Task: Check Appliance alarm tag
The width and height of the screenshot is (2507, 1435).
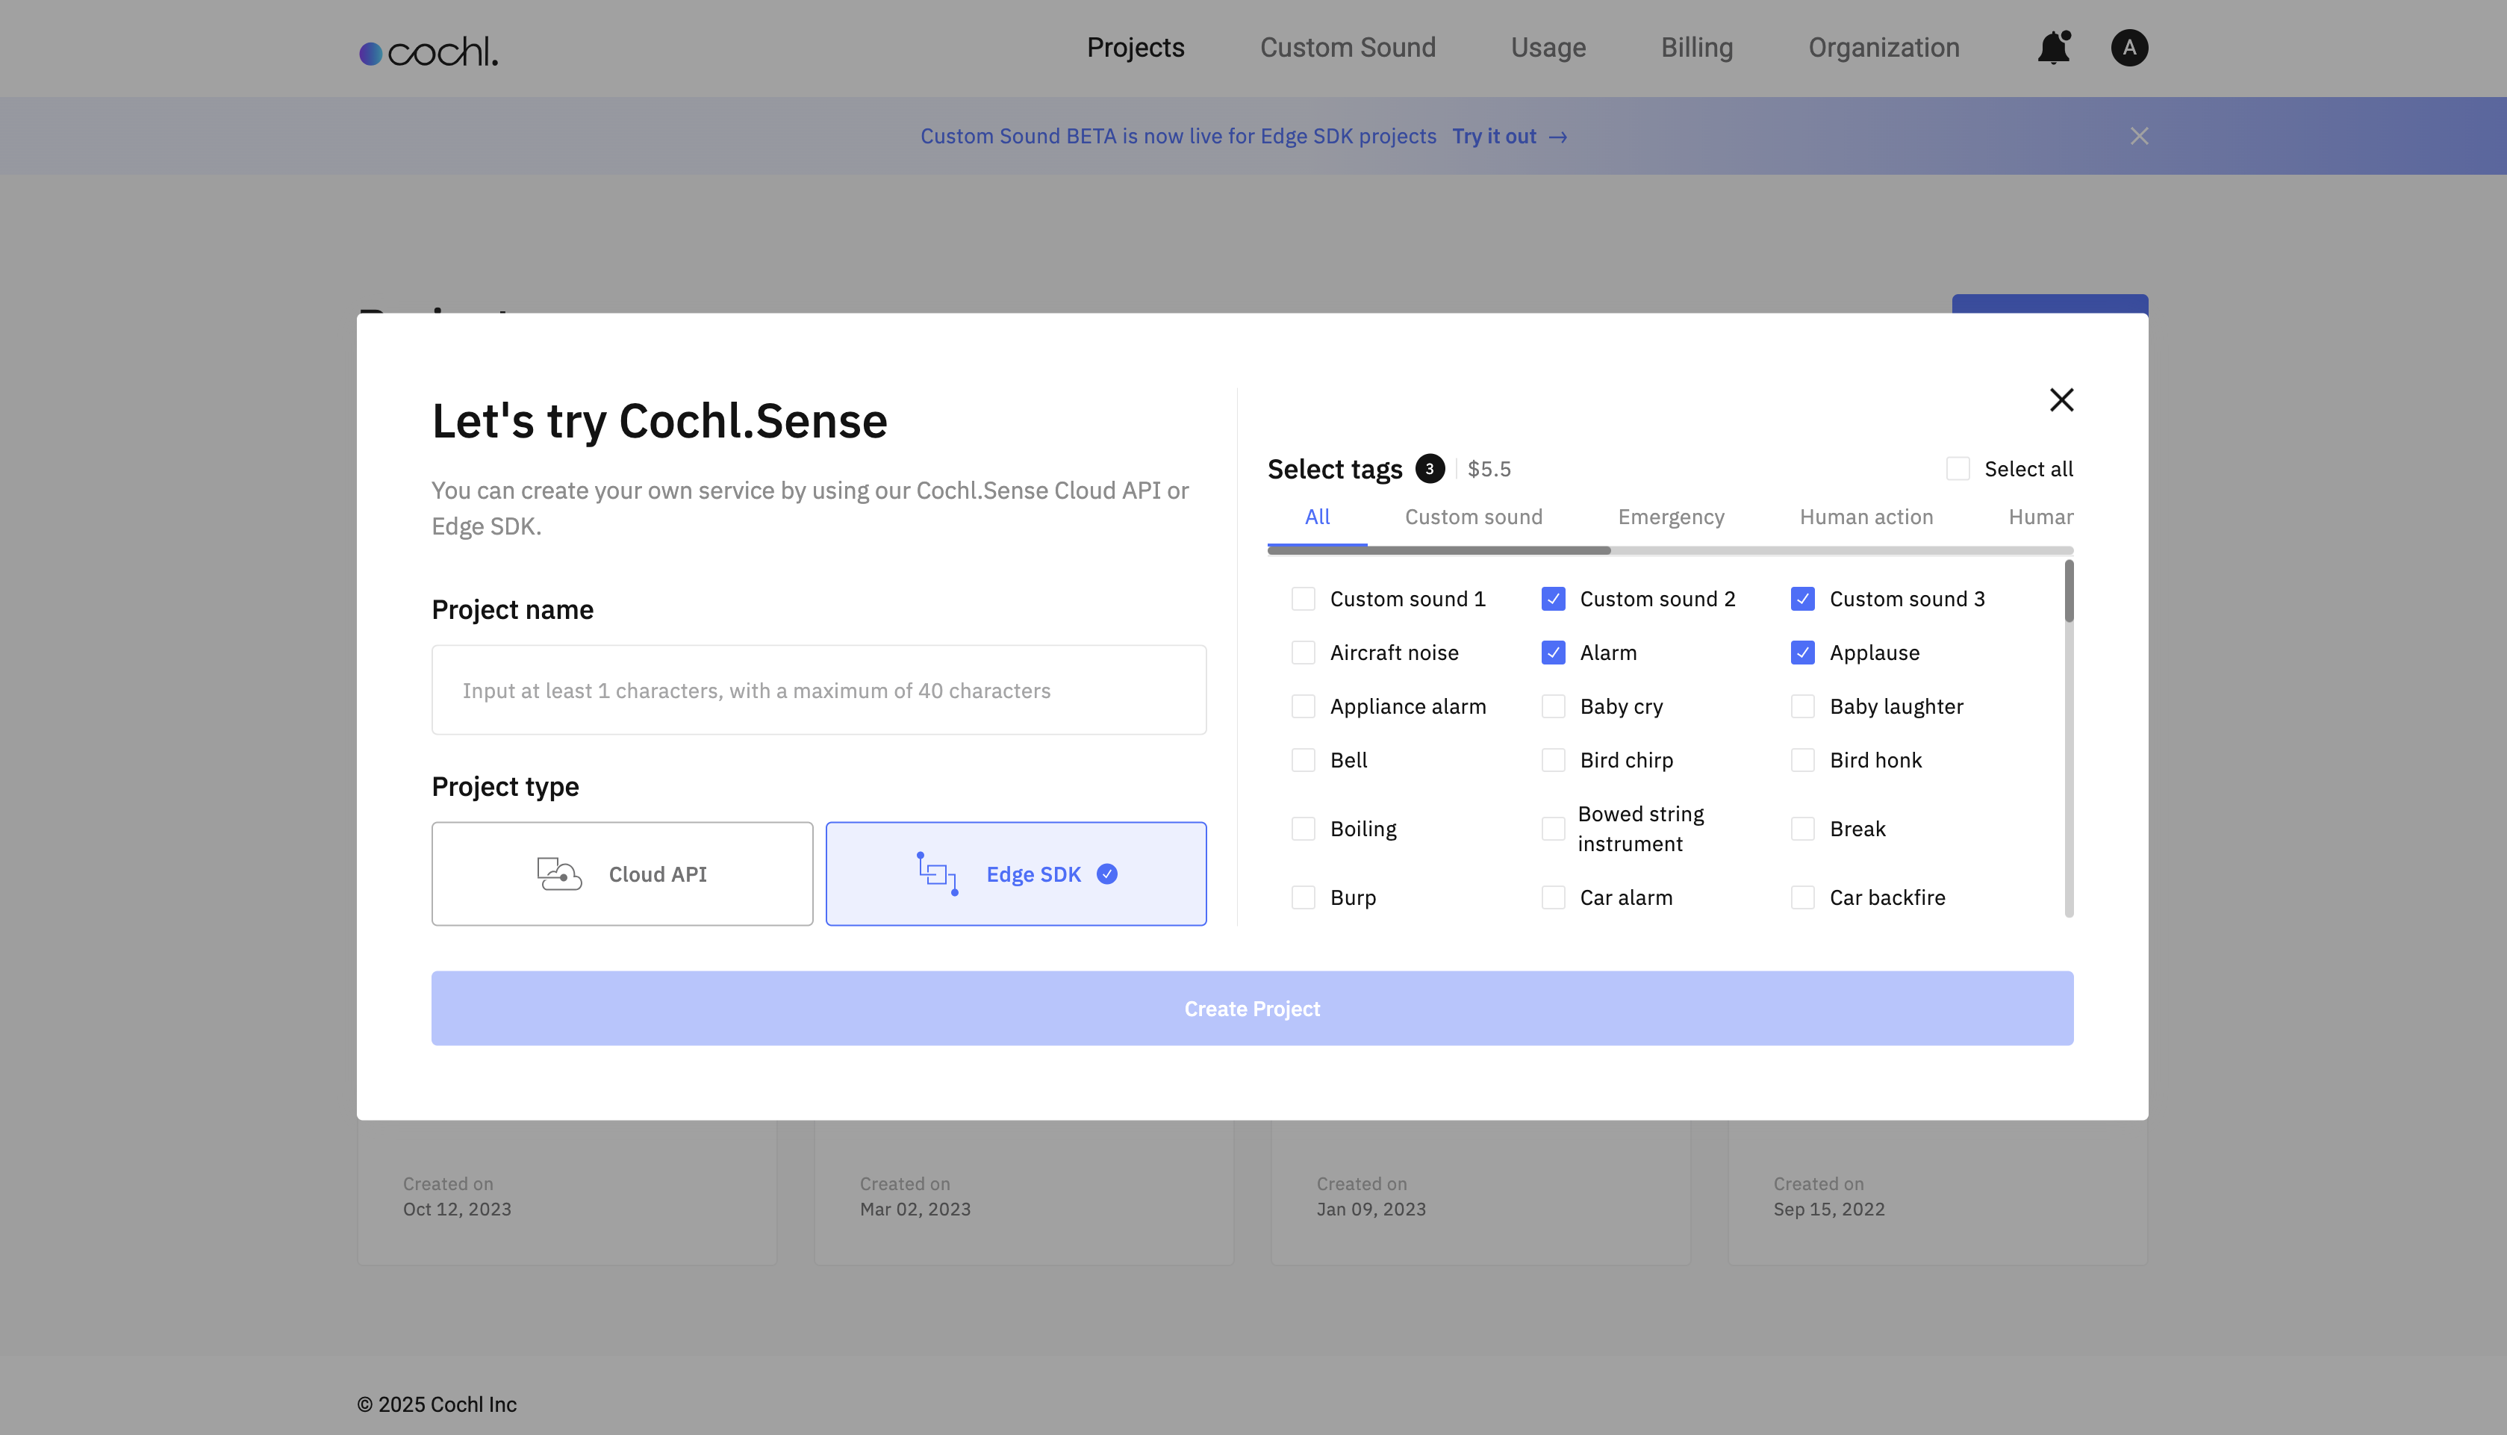Action: 1303,706
